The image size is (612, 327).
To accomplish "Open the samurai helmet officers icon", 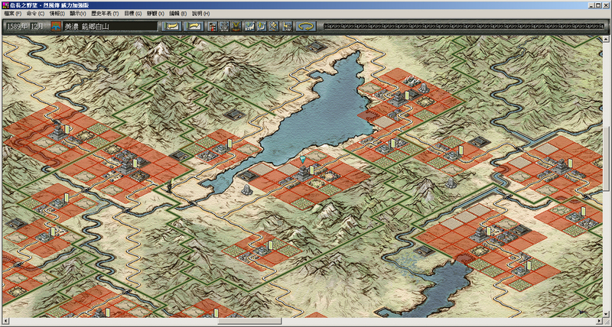I will tap(236, 27).
